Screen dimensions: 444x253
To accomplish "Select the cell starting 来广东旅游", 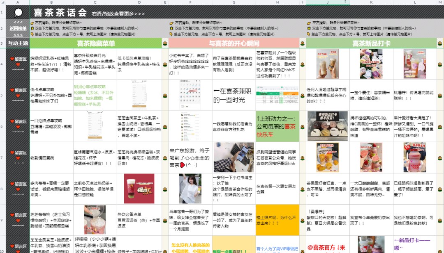I will 190,157.
